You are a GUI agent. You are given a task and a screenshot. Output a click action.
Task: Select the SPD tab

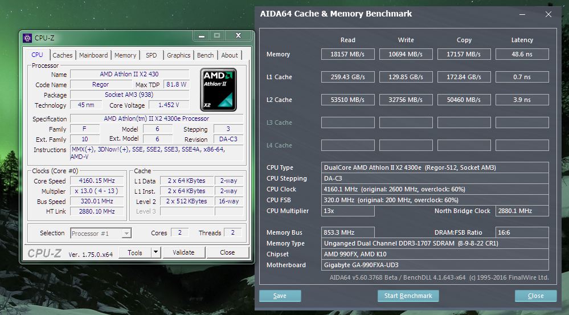(152, 55)
